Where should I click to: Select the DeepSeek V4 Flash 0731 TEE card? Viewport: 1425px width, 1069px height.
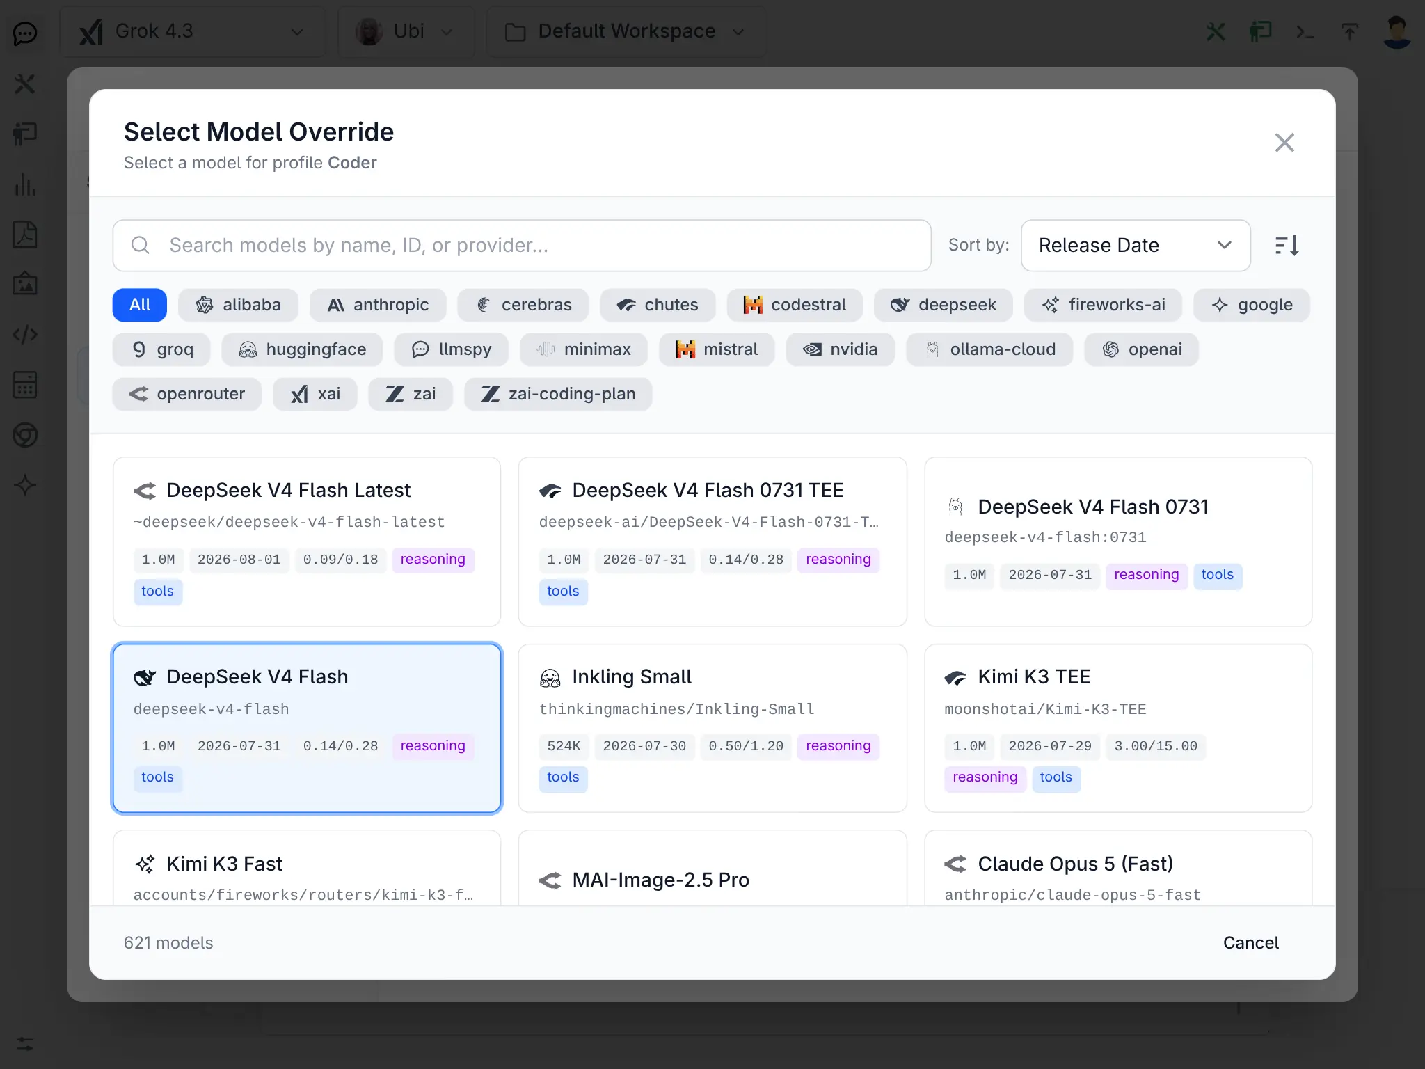point(712,541)
